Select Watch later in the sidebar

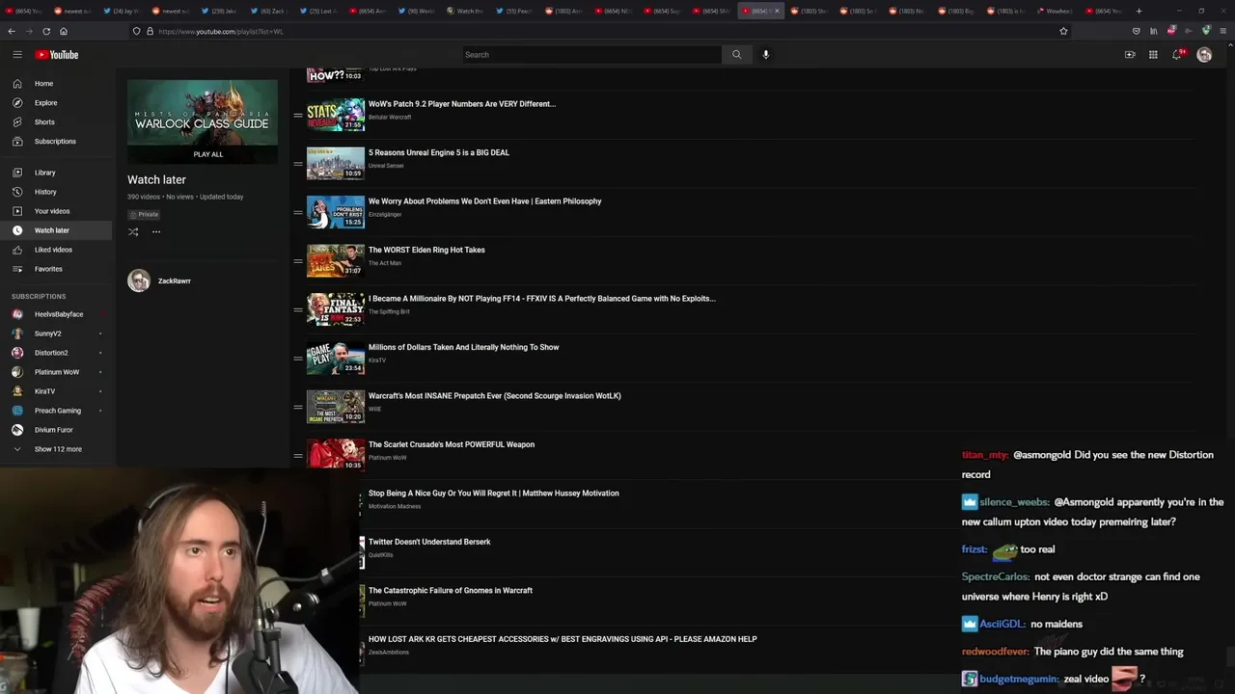(x=56, y=230)
